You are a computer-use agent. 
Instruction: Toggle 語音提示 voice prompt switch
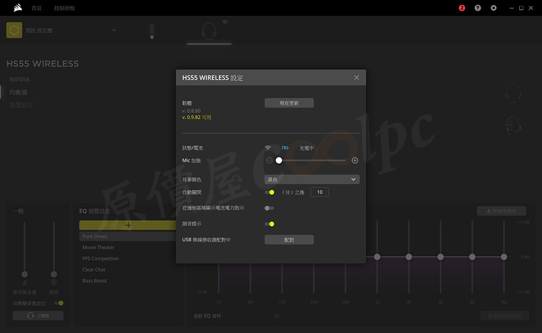tap(269, 224)
